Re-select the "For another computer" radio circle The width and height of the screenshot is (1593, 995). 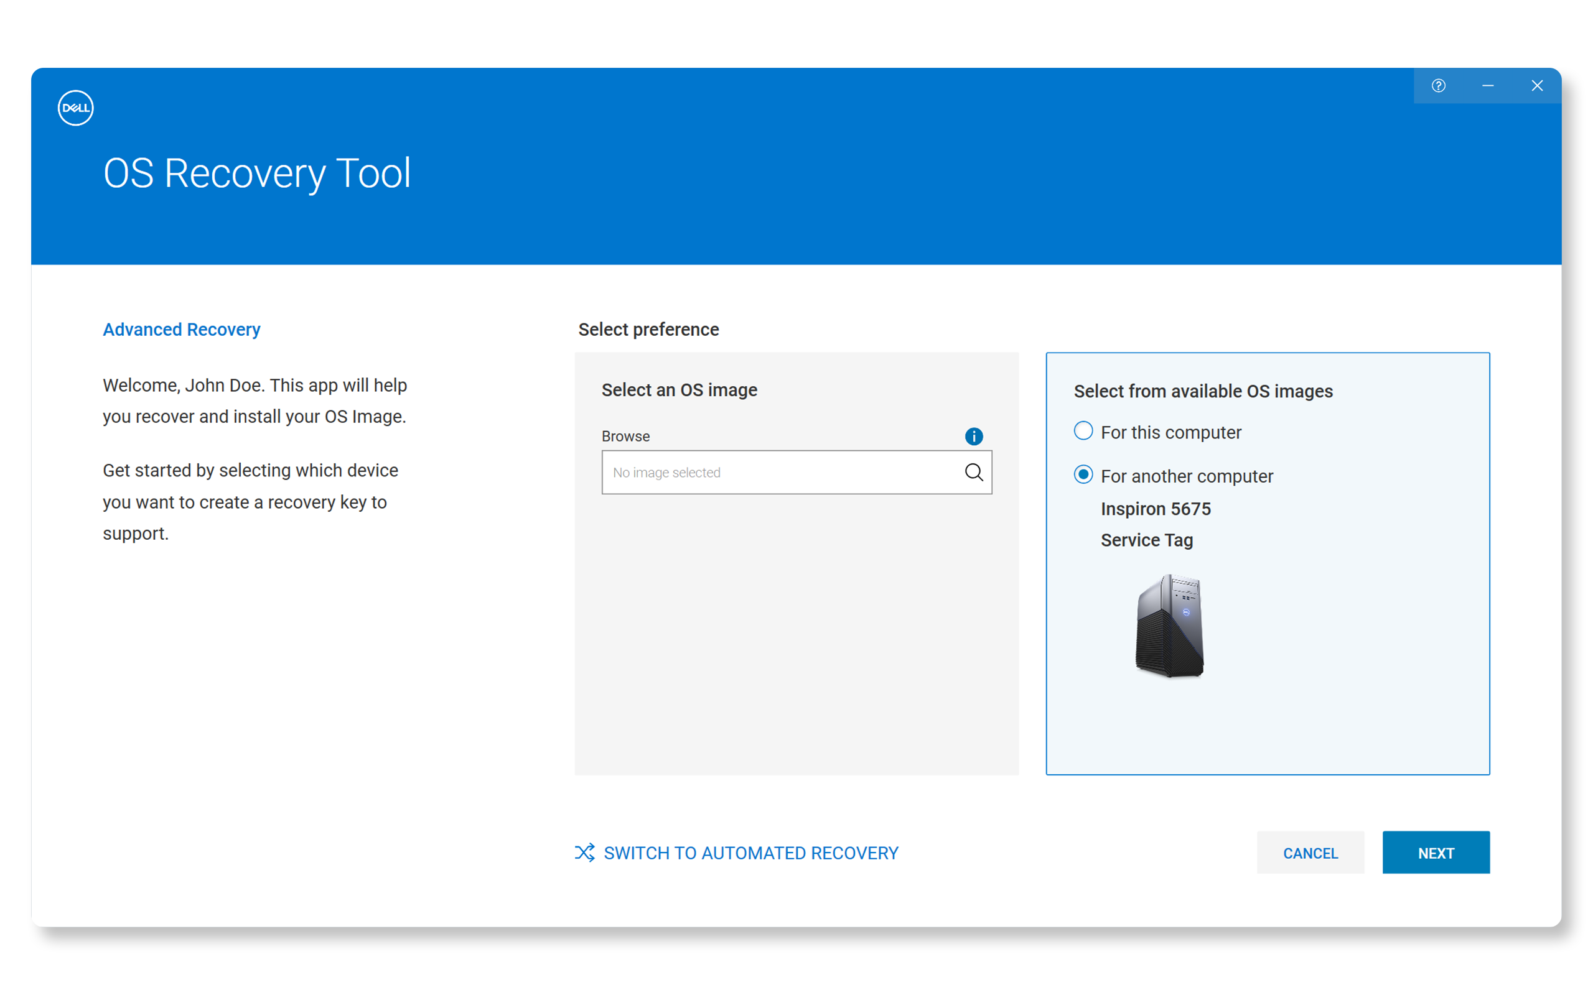[x=1083, y=474]
